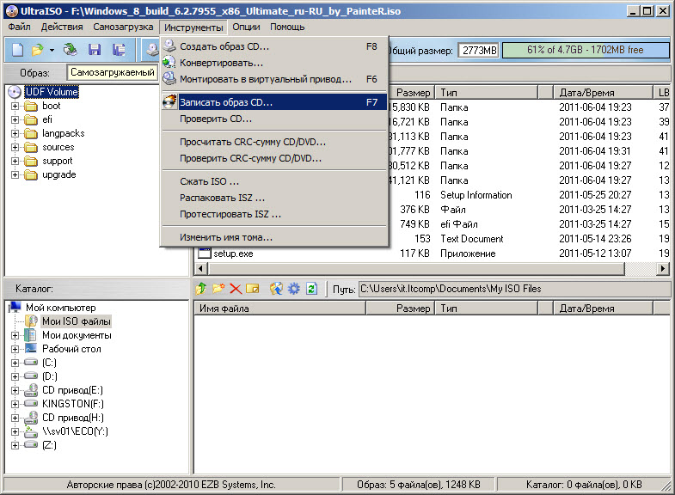Choose Просчитать CRC-сумму CD/DVD entry

274,142
